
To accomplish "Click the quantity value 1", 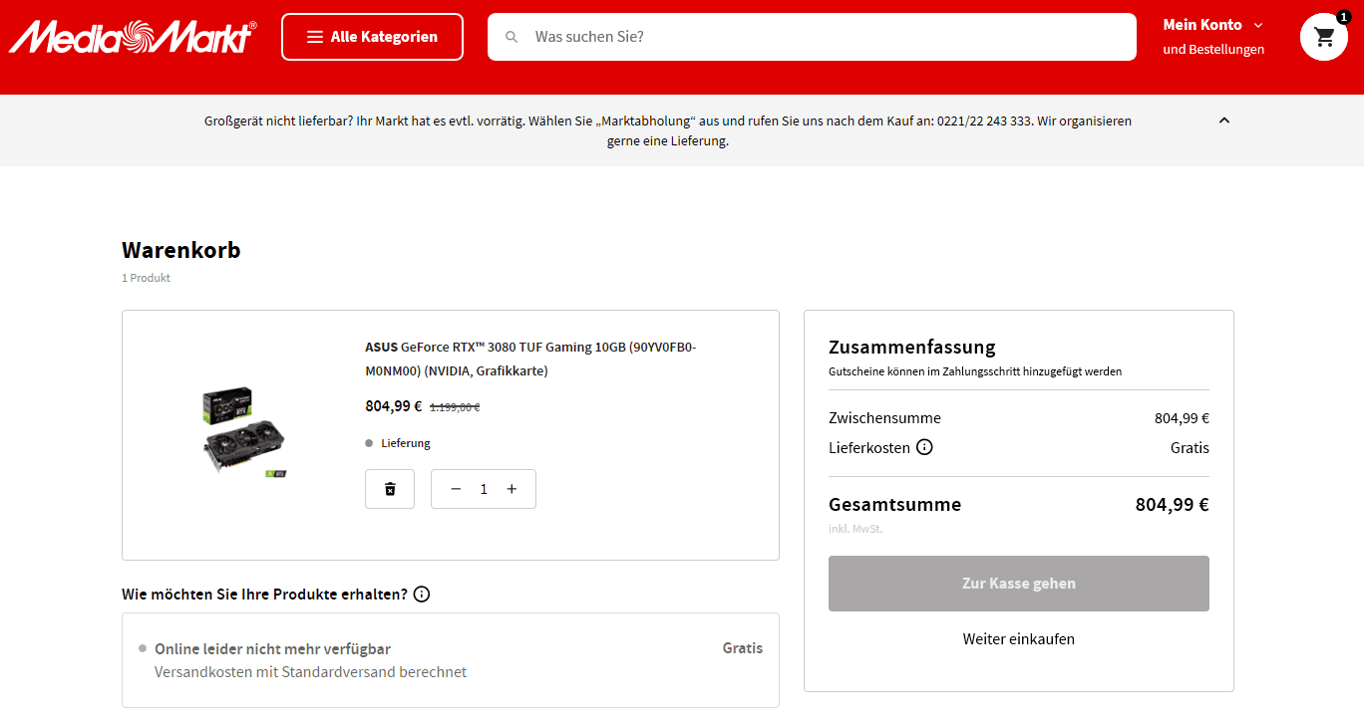I will 484,489.
